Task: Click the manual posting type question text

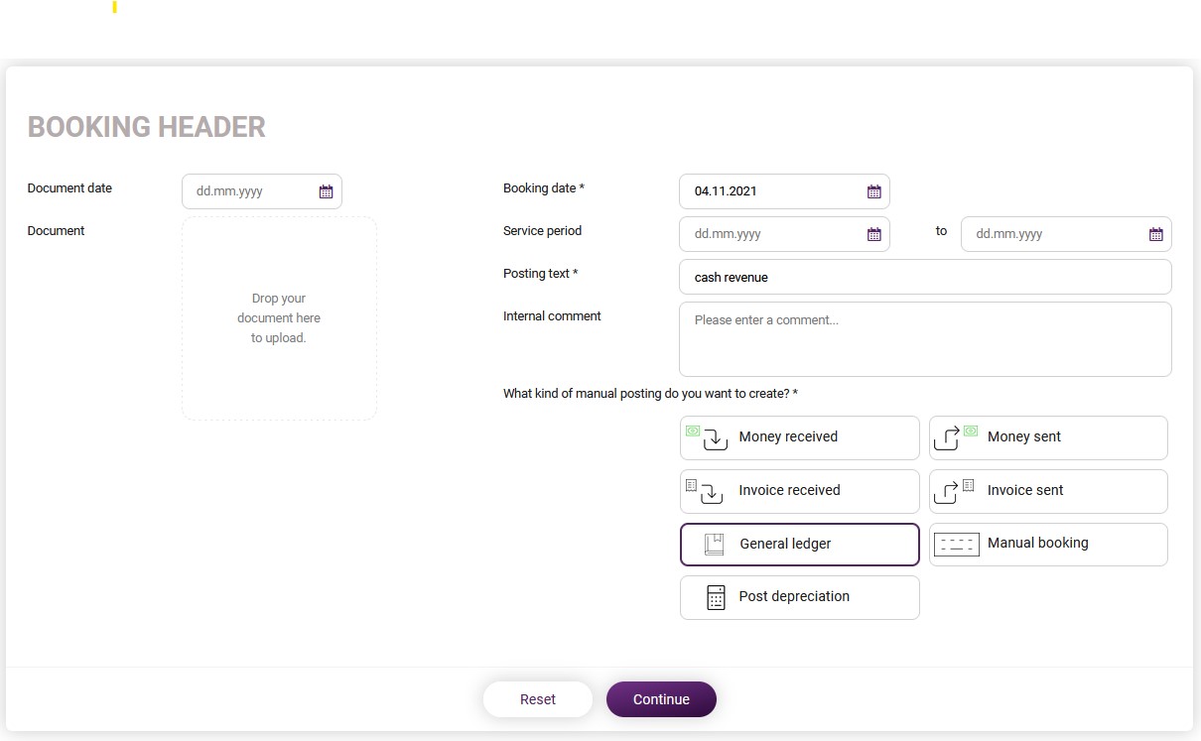Action: tap(651, 394)
